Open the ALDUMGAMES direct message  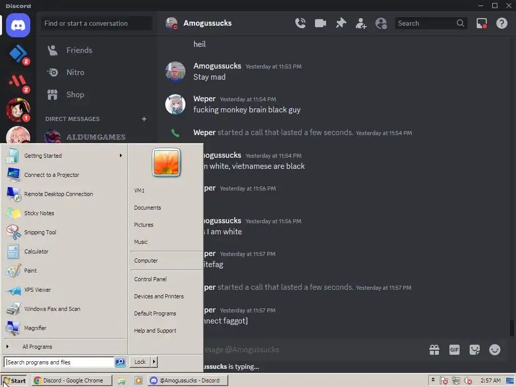point(97,137)
